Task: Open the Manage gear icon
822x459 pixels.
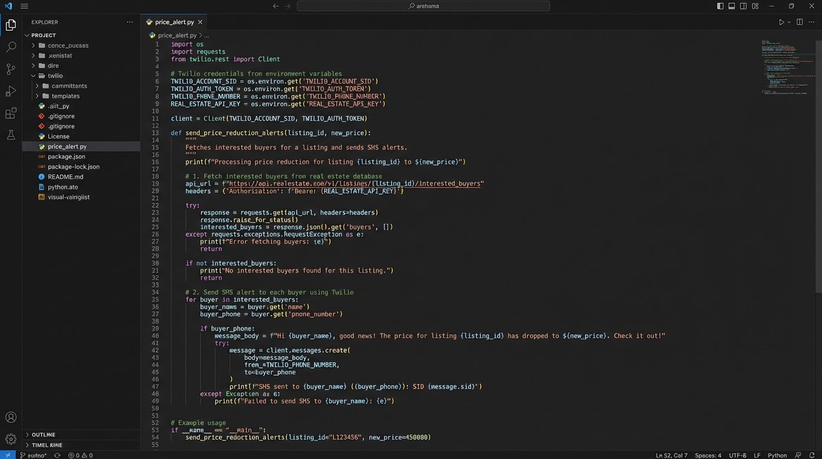Action: coord(11,439)
